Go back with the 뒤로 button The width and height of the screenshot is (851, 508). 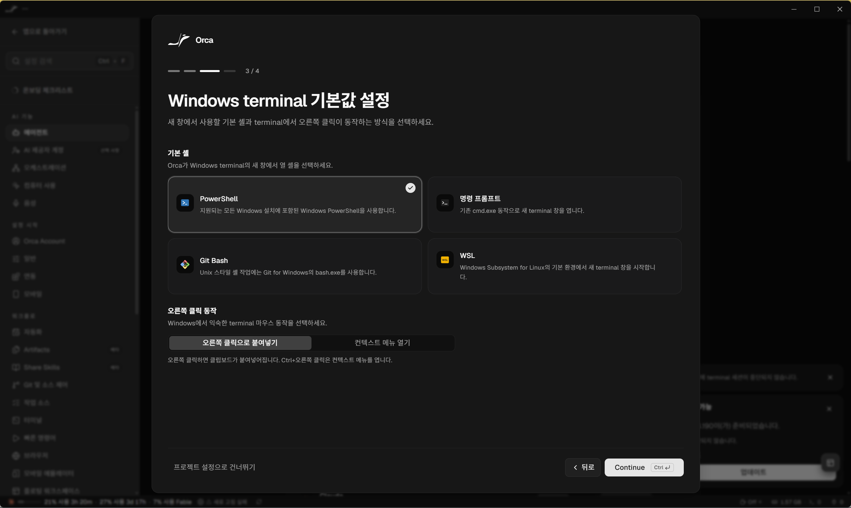583,467
